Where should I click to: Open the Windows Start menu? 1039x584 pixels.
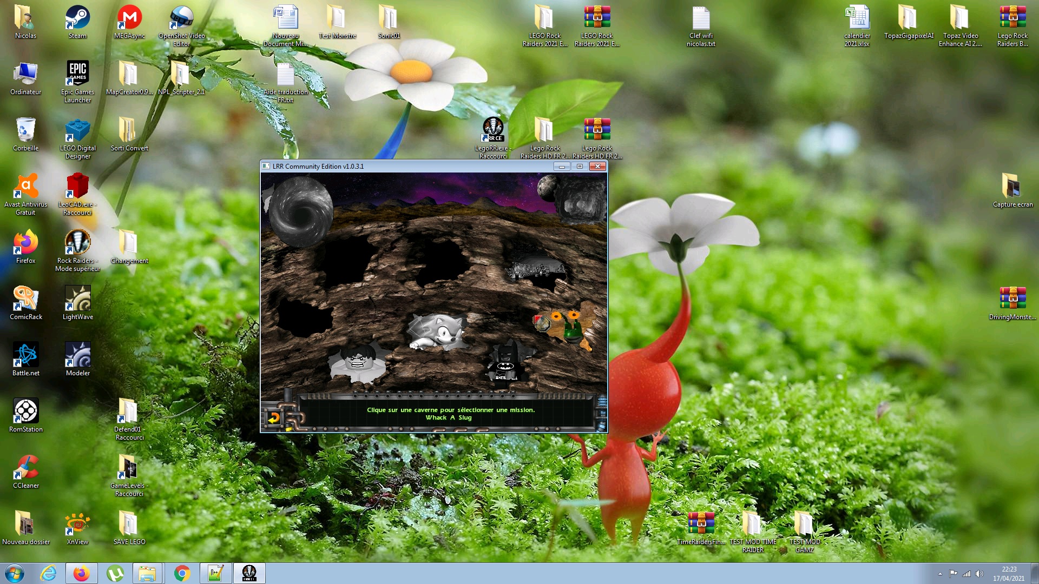coord(15,573)
